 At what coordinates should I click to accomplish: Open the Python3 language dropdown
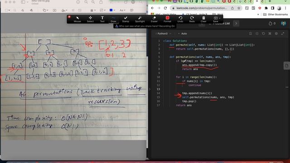tap(164, 34)
